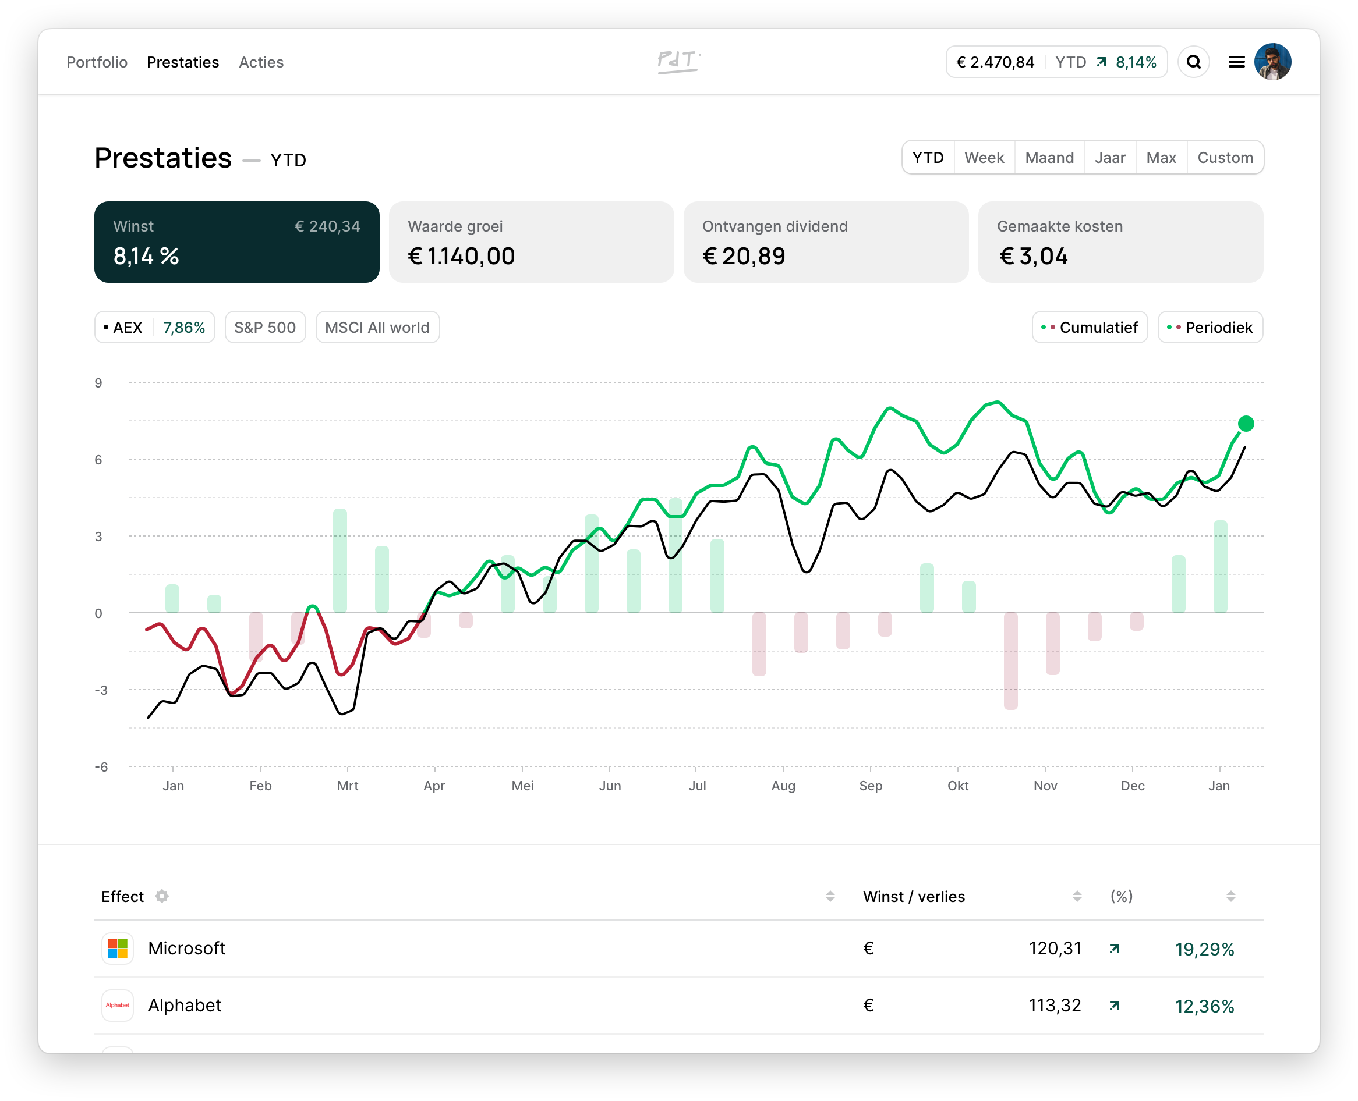Click the Alphabet logo in the table

pyautogui.click(x=118, y=1005)
